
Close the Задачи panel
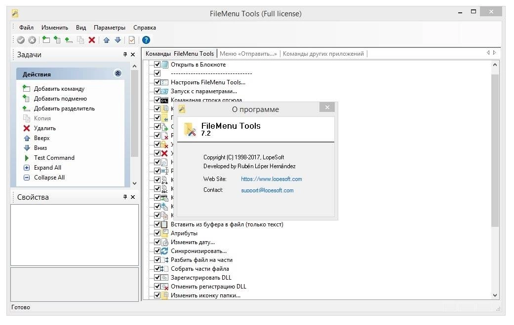(133, 54)
